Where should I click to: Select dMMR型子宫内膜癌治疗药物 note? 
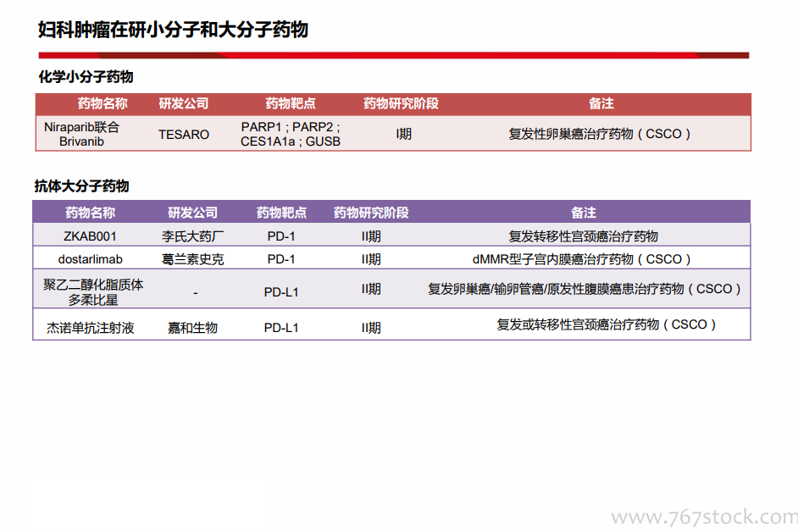[x=582, y=259]
